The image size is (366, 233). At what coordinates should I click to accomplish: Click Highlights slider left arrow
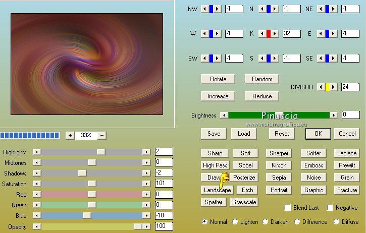pyautogui.click(x=37, y=152)
